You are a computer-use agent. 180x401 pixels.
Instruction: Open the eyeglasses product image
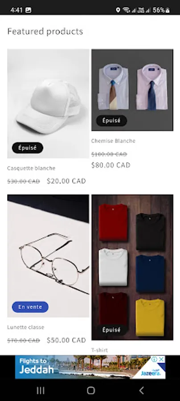click(x=48, y=256)
